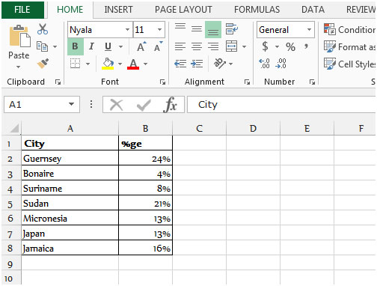Switch to INSERT tab

pos(118,10)
